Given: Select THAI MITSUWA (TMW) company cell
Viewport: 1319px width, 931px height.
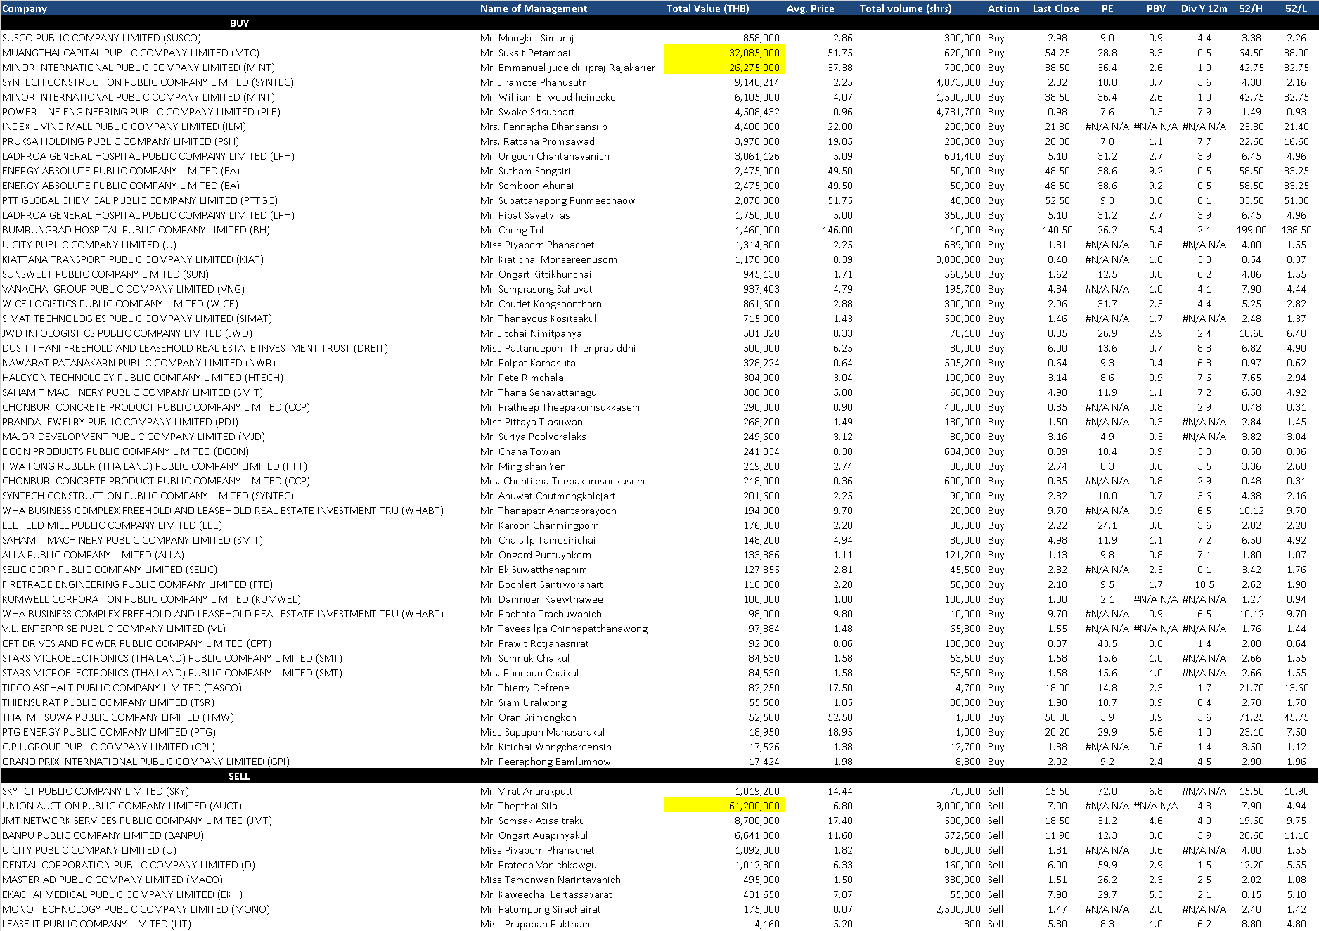Looking at the screenshot, I should click(x=118, y=717).
